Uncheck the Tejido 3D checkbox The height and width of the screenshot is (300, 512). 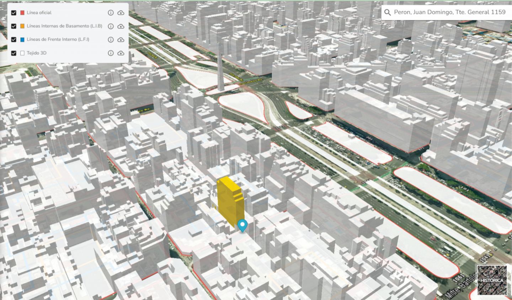point(14,53)
